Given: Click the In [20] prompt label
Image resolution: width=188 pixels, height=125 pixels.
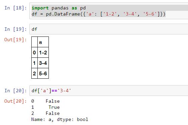Looking at the screenshot, I should [x=15, y=91].
